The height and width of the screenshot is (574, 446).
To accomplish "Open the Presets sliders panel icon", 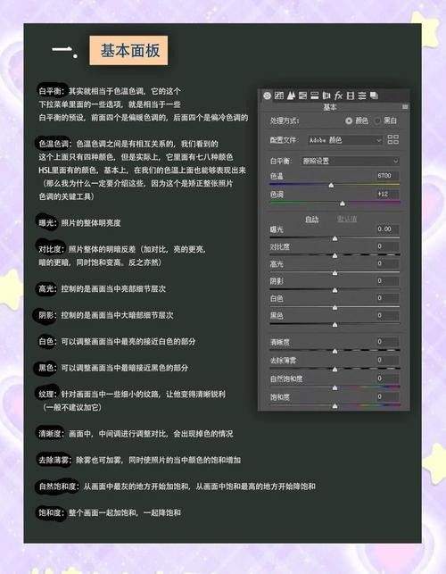I will 362,96.
